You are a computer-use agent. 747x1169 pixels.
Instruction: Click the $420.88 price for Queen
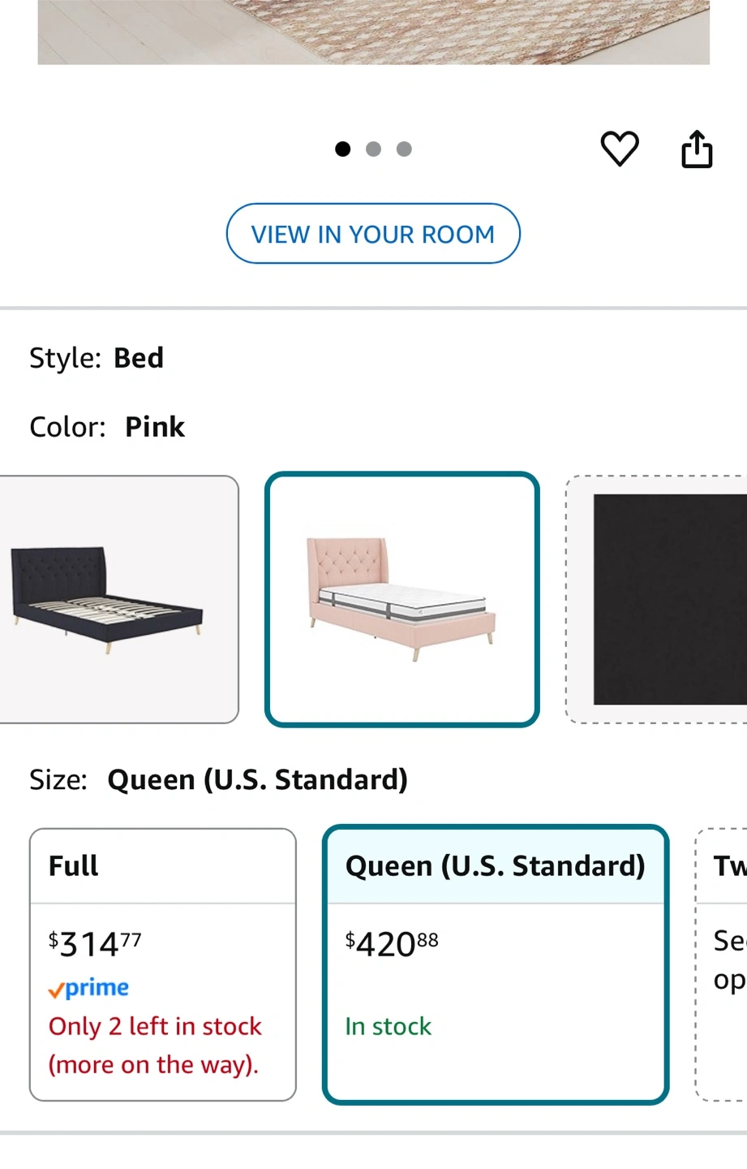[392, 944]
